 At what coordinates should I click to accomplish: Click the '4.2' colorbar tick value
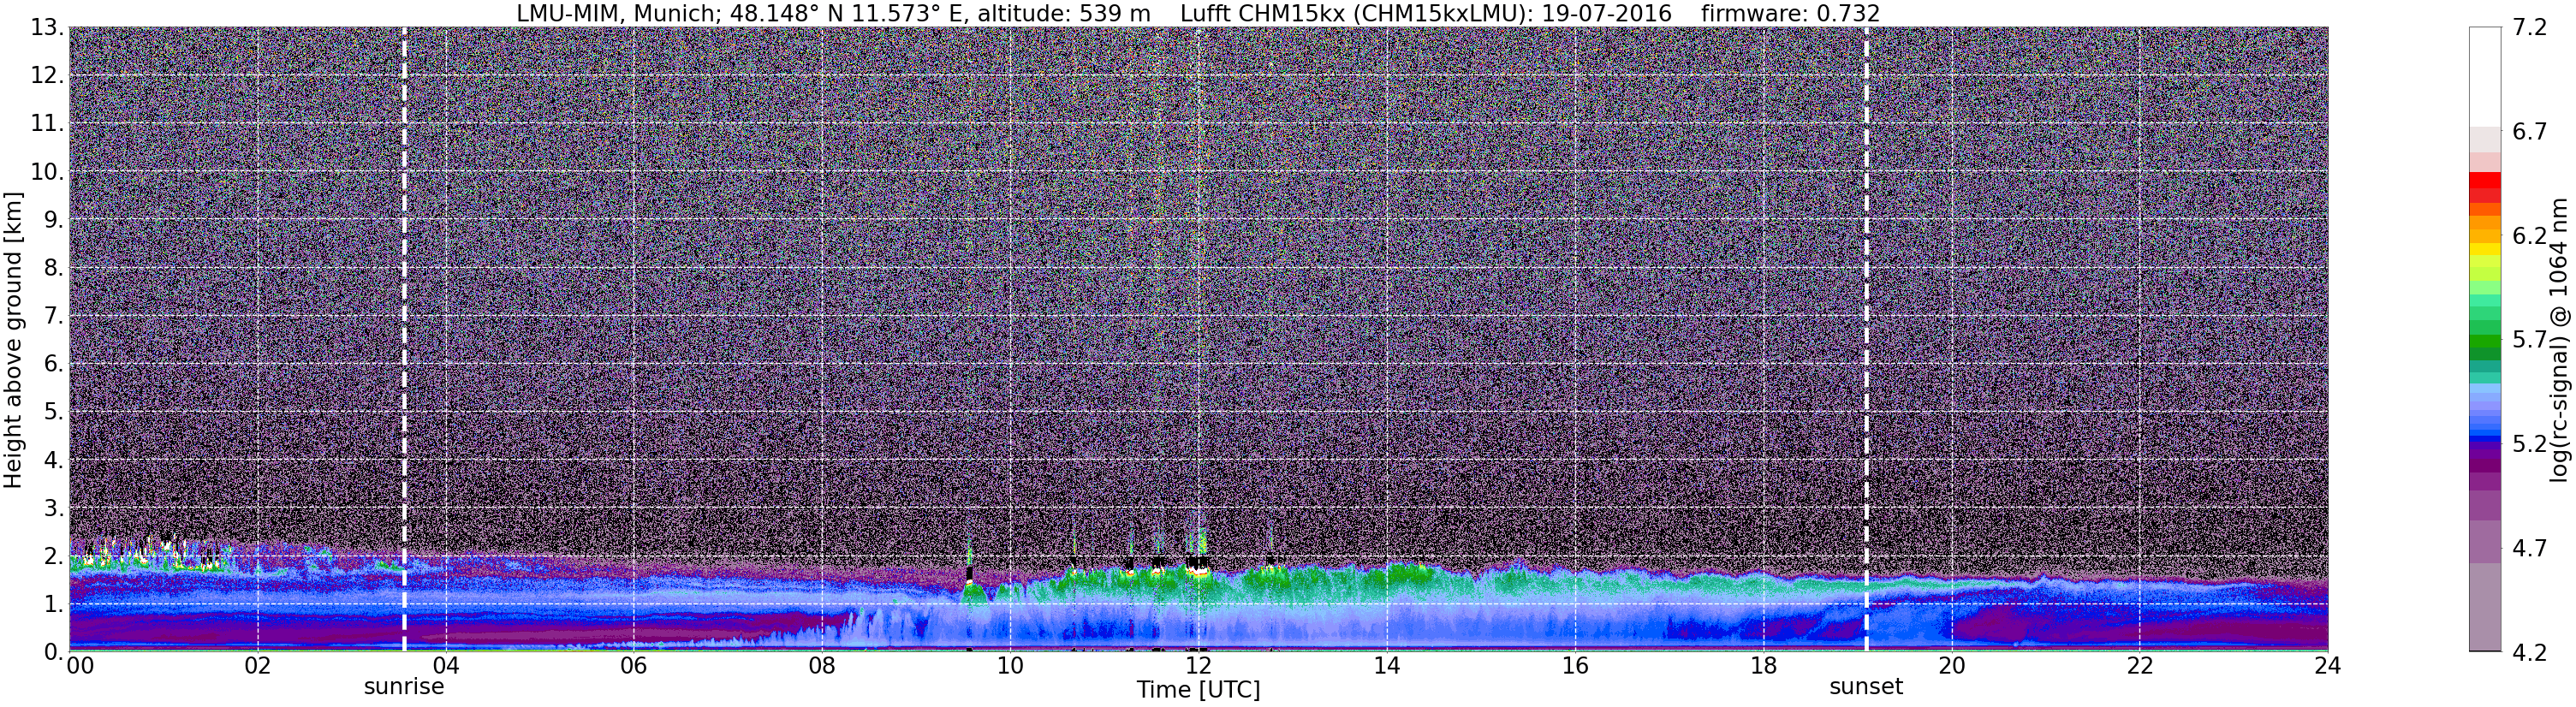(2529, 652)
